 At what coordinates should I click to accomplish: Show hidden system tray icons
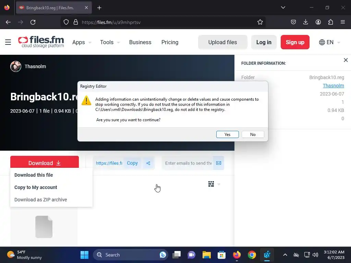[x=285, y=255]
